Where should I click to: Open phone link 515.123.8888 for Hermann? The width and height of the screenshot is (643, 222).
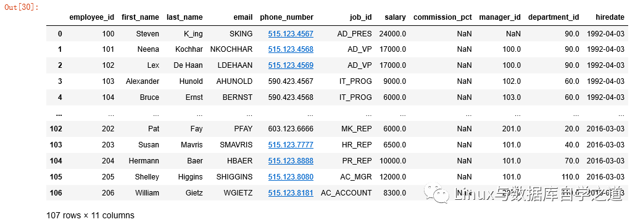[291, 160]
